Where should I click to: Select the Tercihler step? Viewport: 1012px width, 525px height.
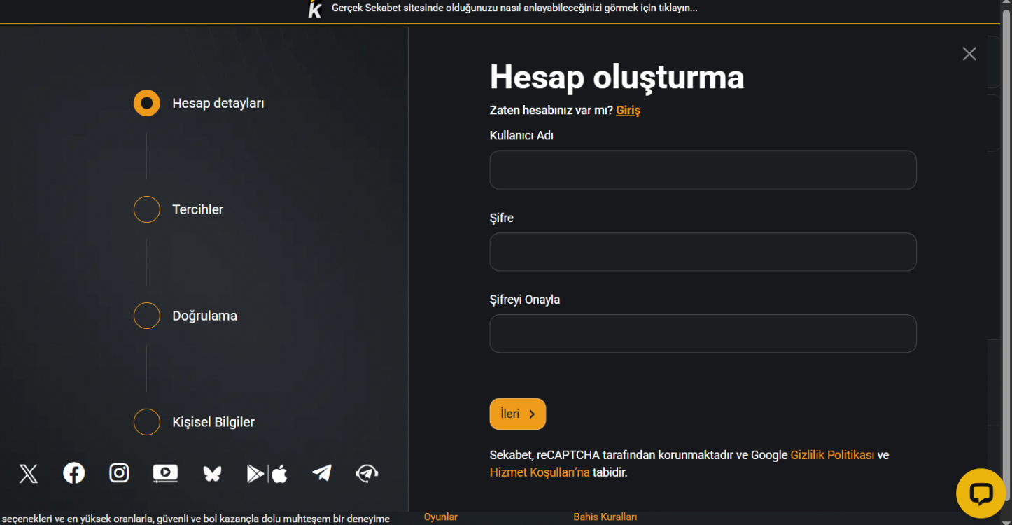click(x=178, y=209)
